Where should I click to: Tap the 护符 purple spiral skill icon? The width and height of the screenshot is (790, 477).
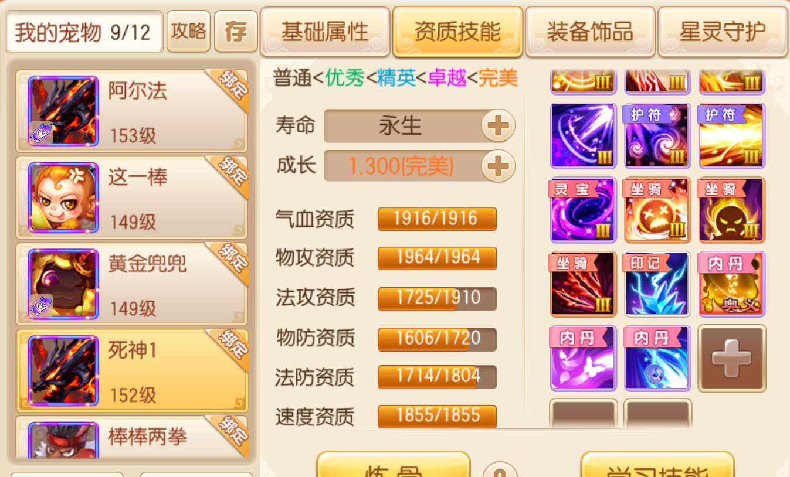pos(657,136)
